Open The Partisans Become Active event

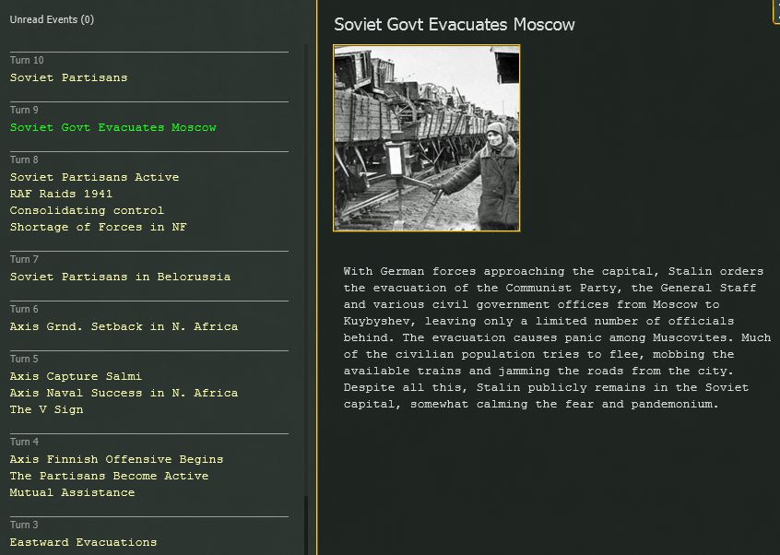click(109, 476)
